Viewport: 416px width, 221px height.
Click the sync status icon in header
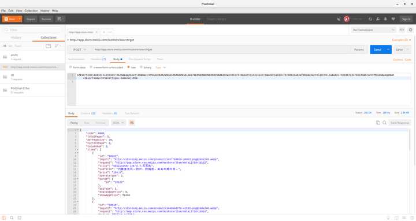[370, 19]
